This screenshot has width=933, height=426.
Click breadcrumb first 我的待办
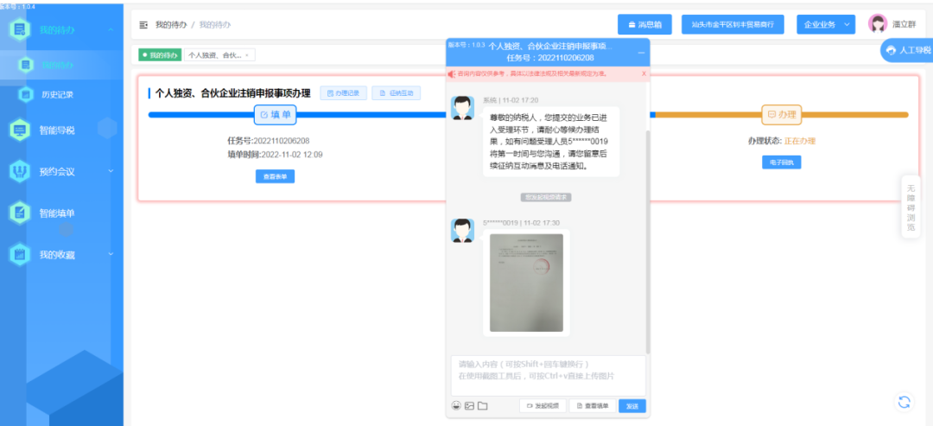(x=171, y=25)
